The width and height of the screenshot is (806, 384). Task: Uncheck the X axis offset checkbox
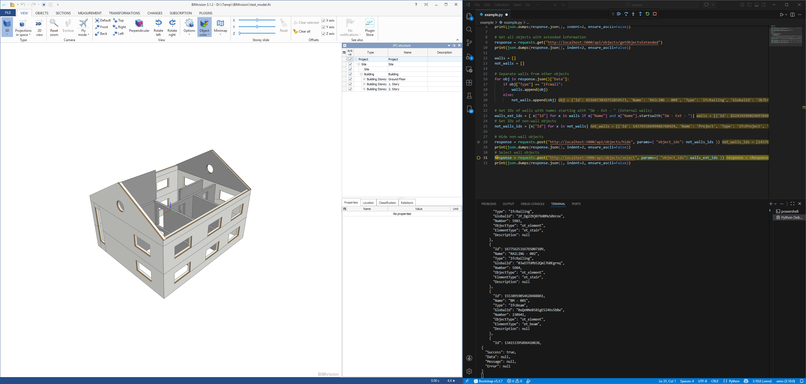pyautogui.click(x=324, y=20)
